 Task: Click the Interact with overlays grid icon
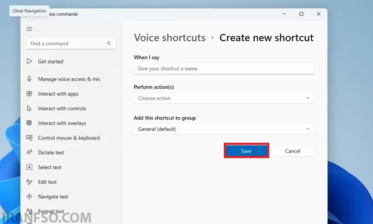click(29, 123)
